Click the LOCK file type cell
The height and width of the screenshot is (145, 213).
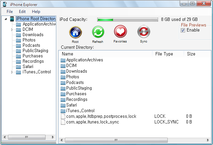[160, 116]
